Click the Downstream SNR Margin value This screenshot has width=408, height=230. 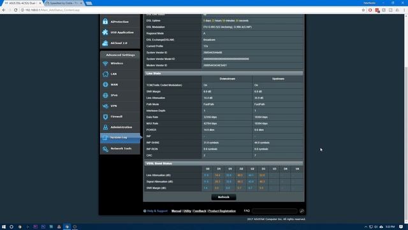[x=207, y=91]
